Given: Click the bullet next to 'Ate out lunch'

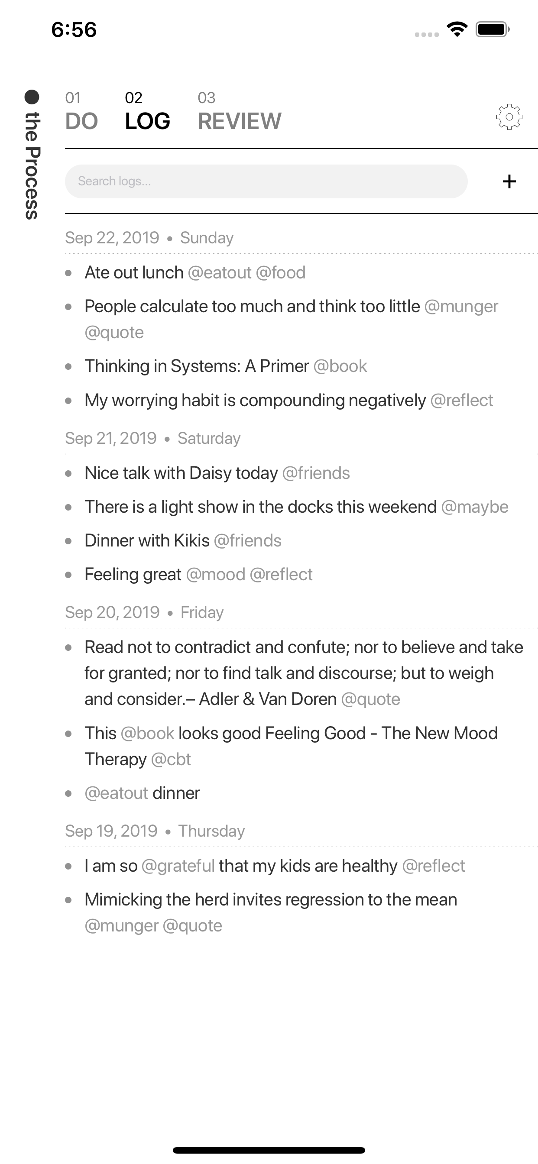Looking at the screenshot, I should pos(69,272).
